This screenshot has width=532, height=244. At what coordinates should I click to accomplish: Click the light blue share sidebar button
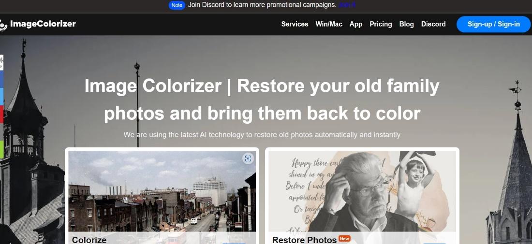point(1,97)
